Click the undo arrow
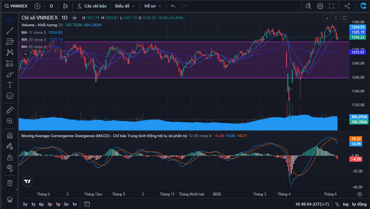 [x=173, y=6]
